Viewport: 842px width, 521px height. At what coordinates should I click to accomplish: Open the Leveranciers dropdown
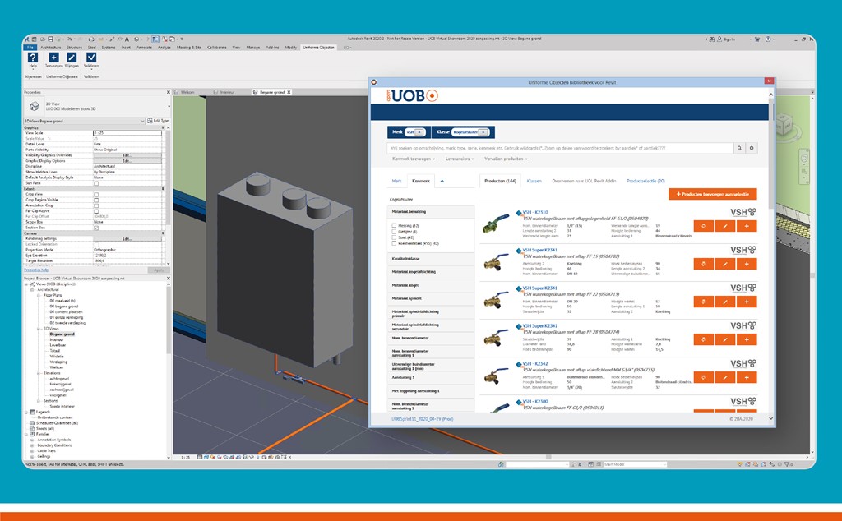[460, 159]
